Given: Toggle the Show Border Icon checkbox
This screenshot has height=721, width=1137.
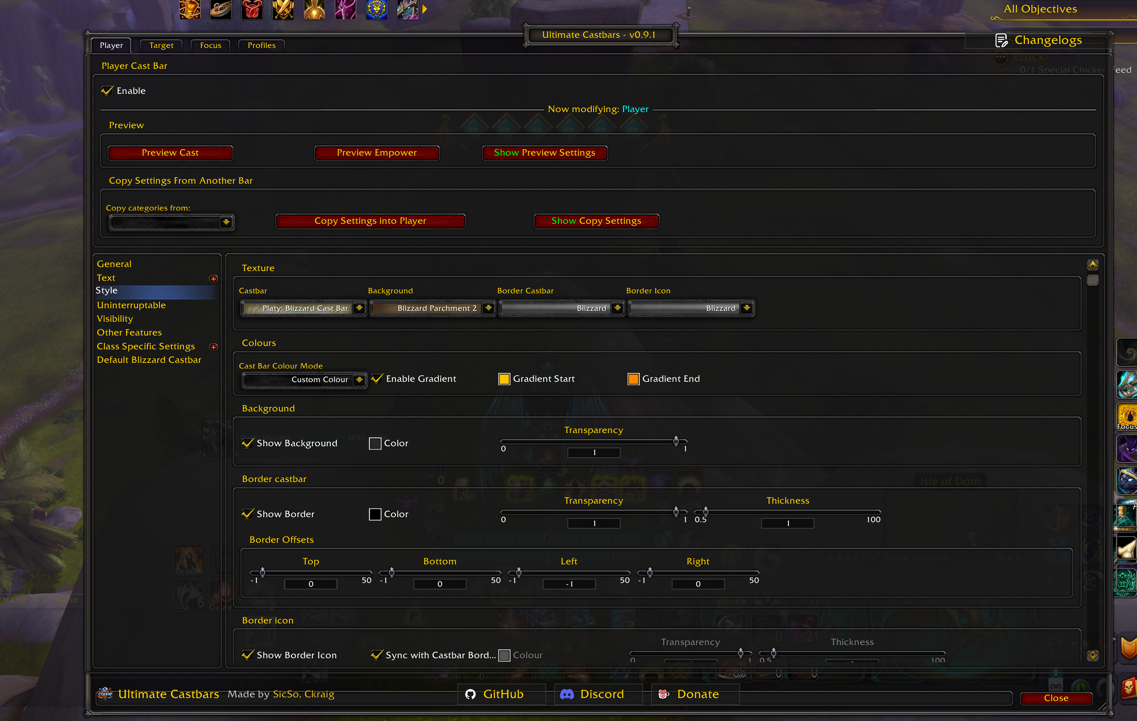Looking at the screenshot, I should [247, 655].
